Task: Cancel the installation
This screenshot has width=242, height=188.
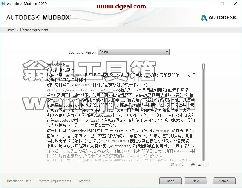Action: point(224,181)
